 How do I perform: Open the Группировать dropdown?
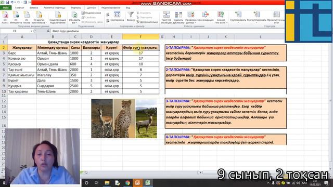pyautogui.click(x=238, y=17)
